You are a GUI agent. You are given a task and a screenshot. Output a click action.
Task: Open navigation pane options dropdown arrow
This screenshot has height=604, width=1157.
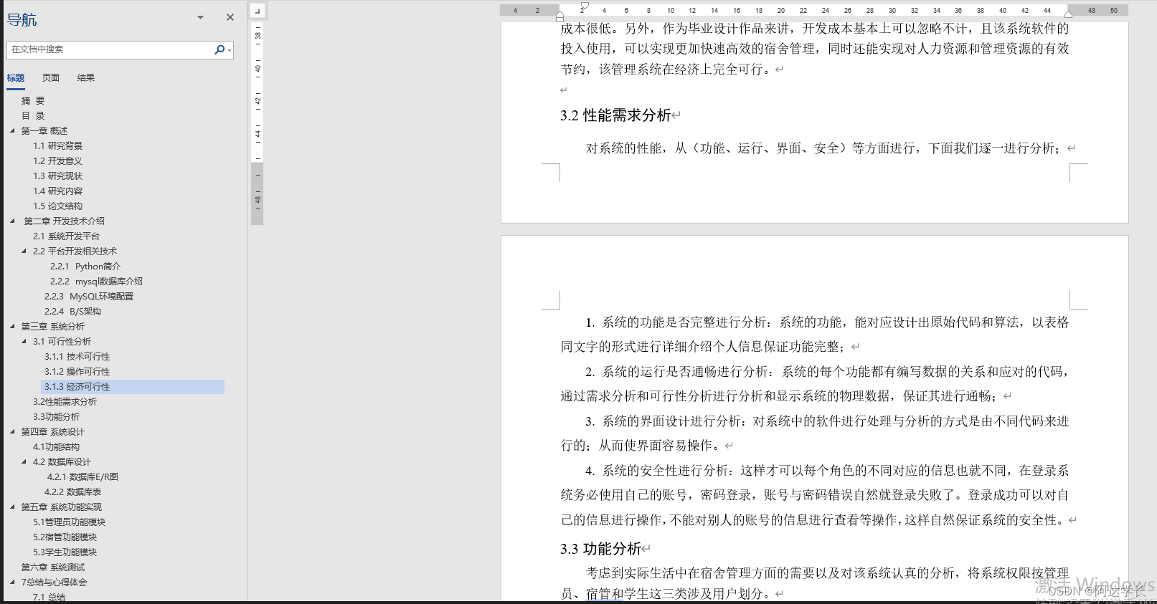(x=200, y=17)
